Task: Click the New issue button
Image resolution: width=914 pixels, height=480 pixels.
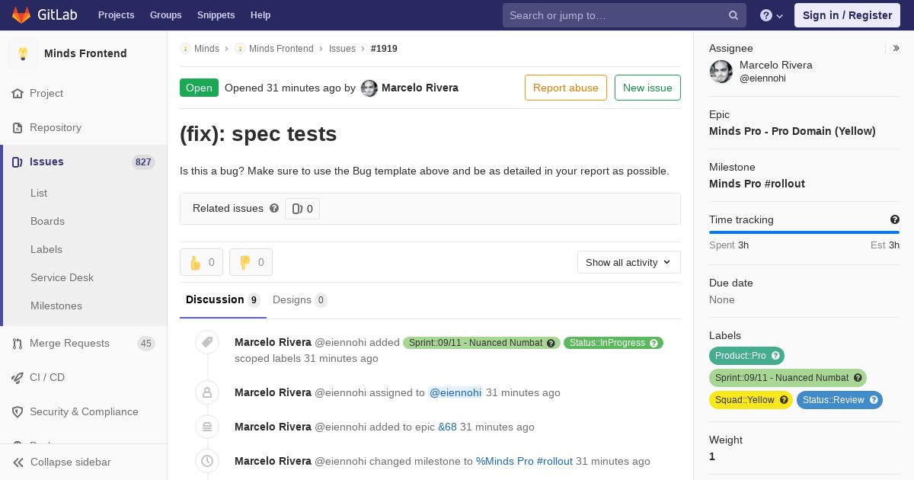Action: point(647,88)
